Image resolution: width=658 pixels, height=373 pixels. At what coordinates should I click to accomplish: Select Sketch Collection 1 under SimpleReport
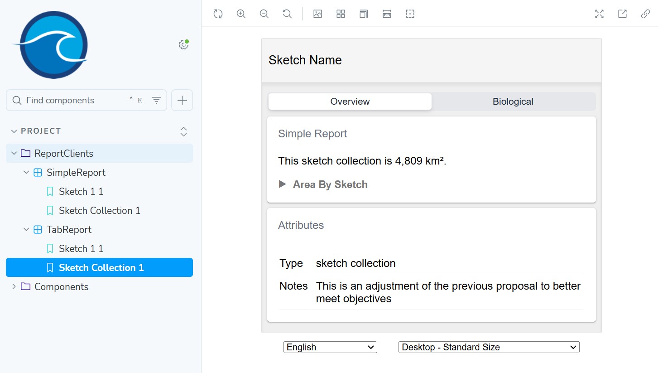[99, 210]
